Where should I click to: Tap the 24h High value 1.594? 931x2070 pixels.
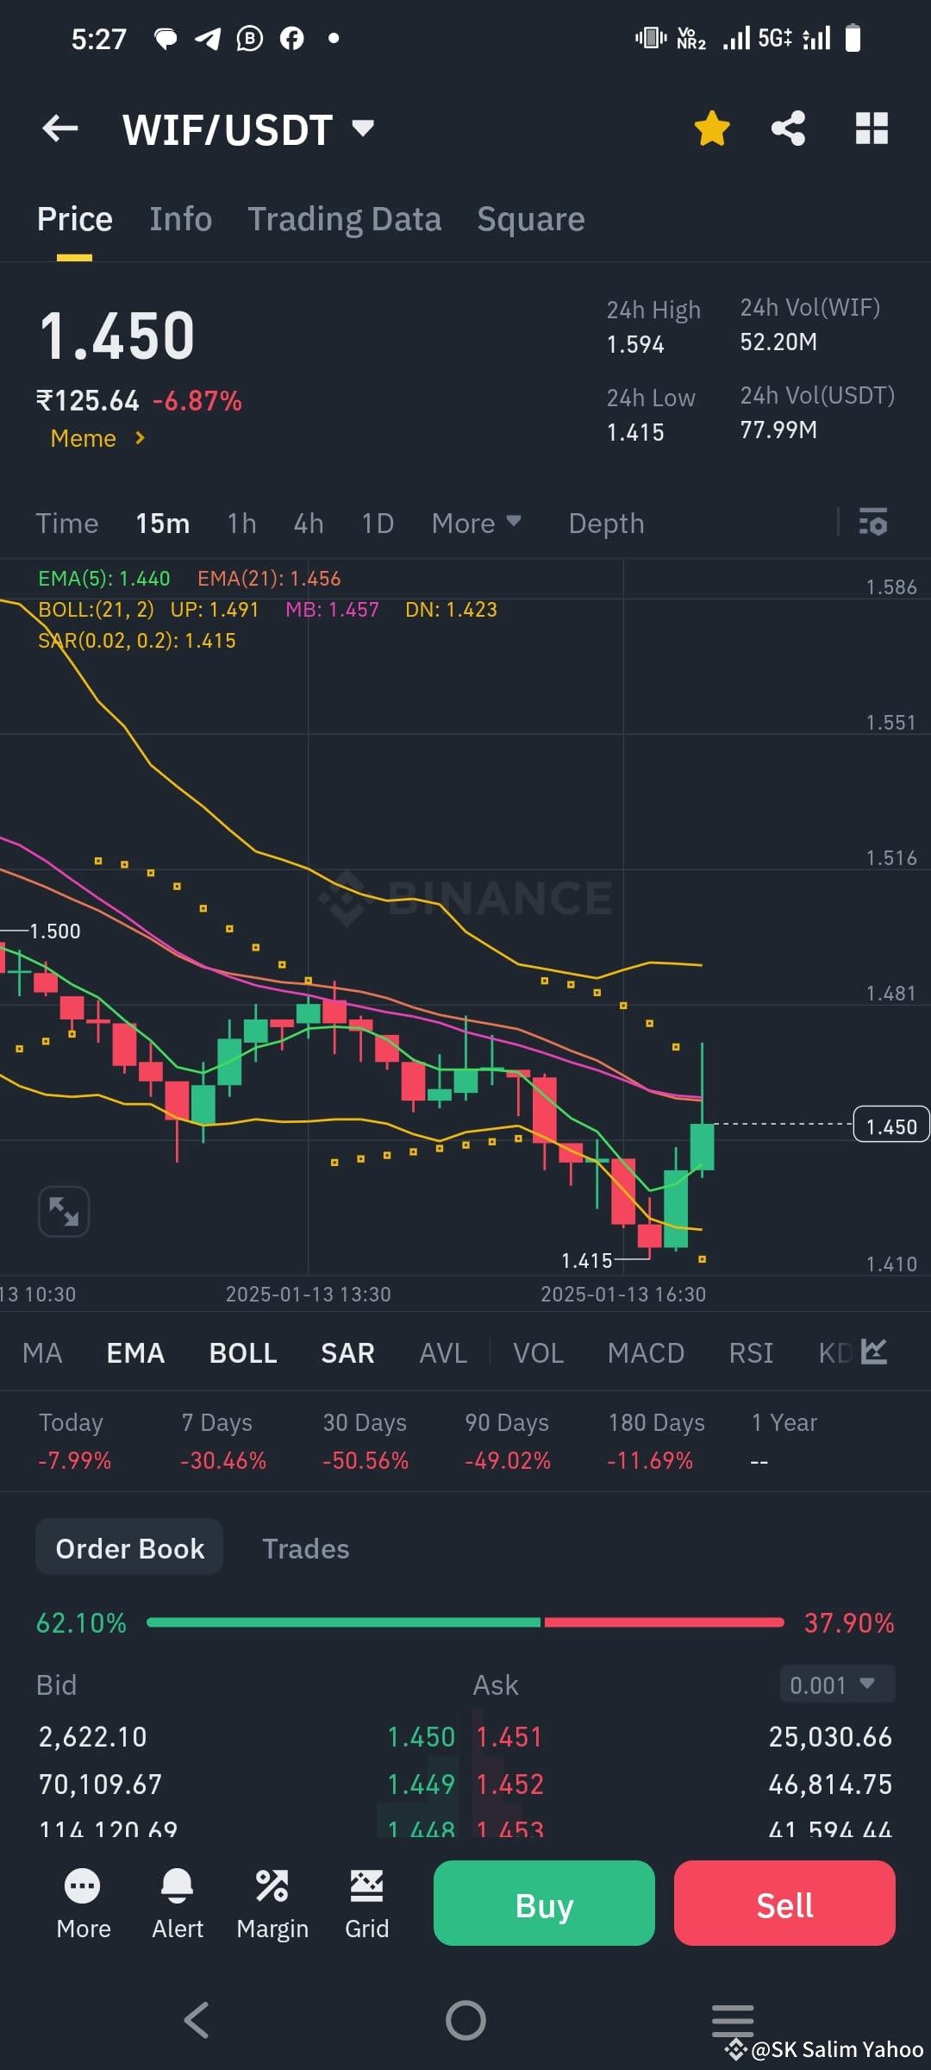point(635,344)
